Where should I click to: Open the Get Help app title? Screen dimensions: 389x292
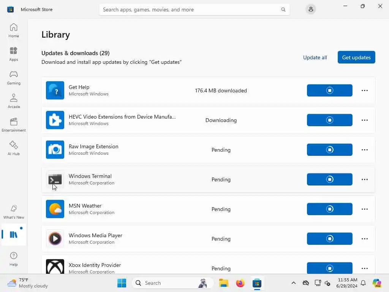pyautogui.click(x=79, y=87)
